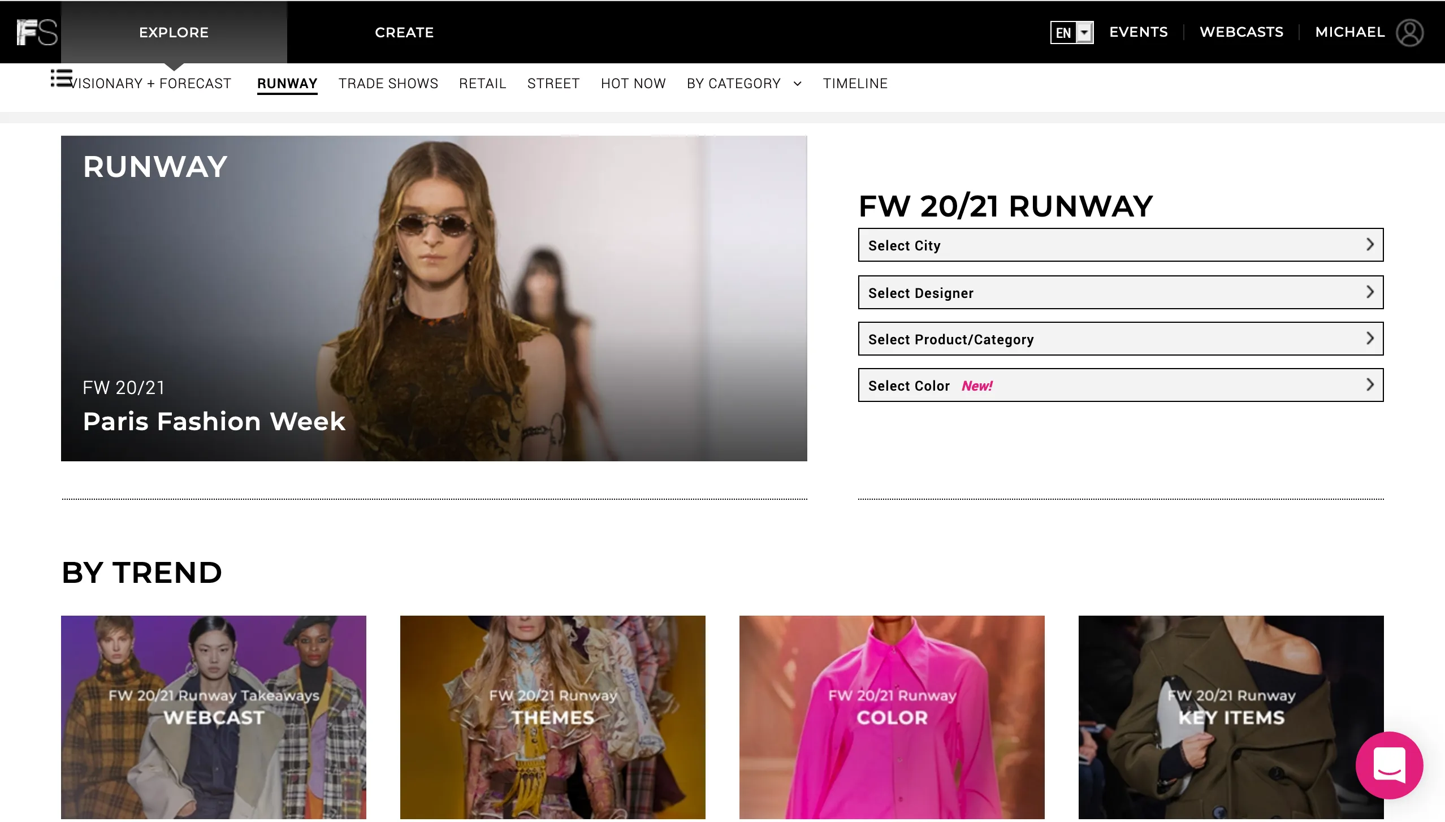Open the Retail section

point(483,84)
